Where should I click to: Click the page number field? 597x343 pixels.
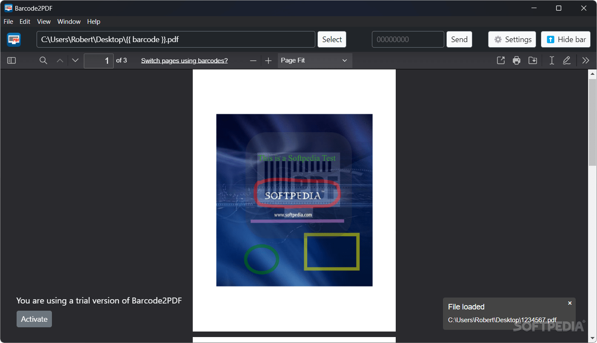99,61
